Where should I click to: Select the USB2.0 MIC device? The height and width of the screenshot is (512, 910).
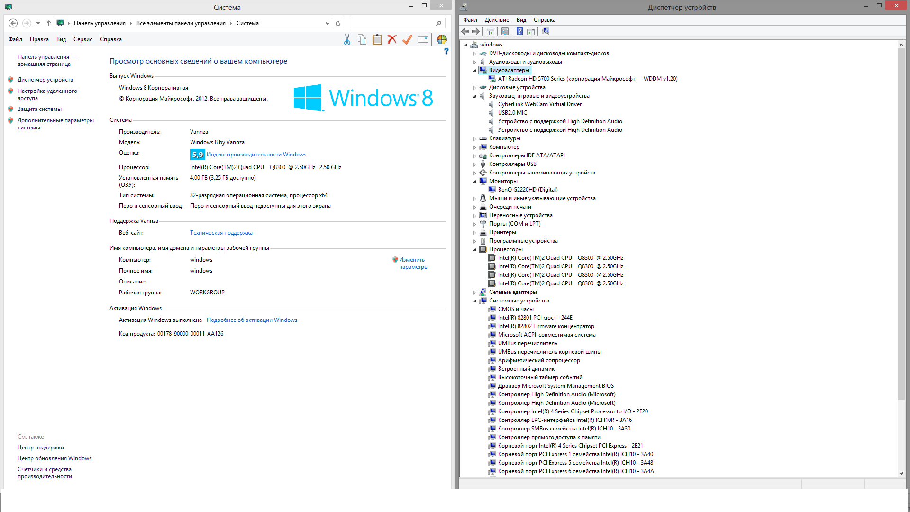[512, 113]
